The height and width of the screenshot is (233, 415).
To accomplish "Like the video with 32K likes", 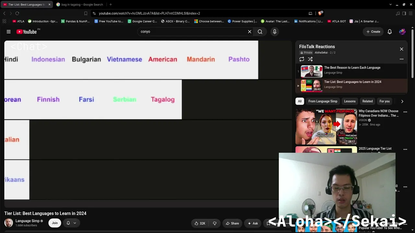I will (x=200, y=223).
